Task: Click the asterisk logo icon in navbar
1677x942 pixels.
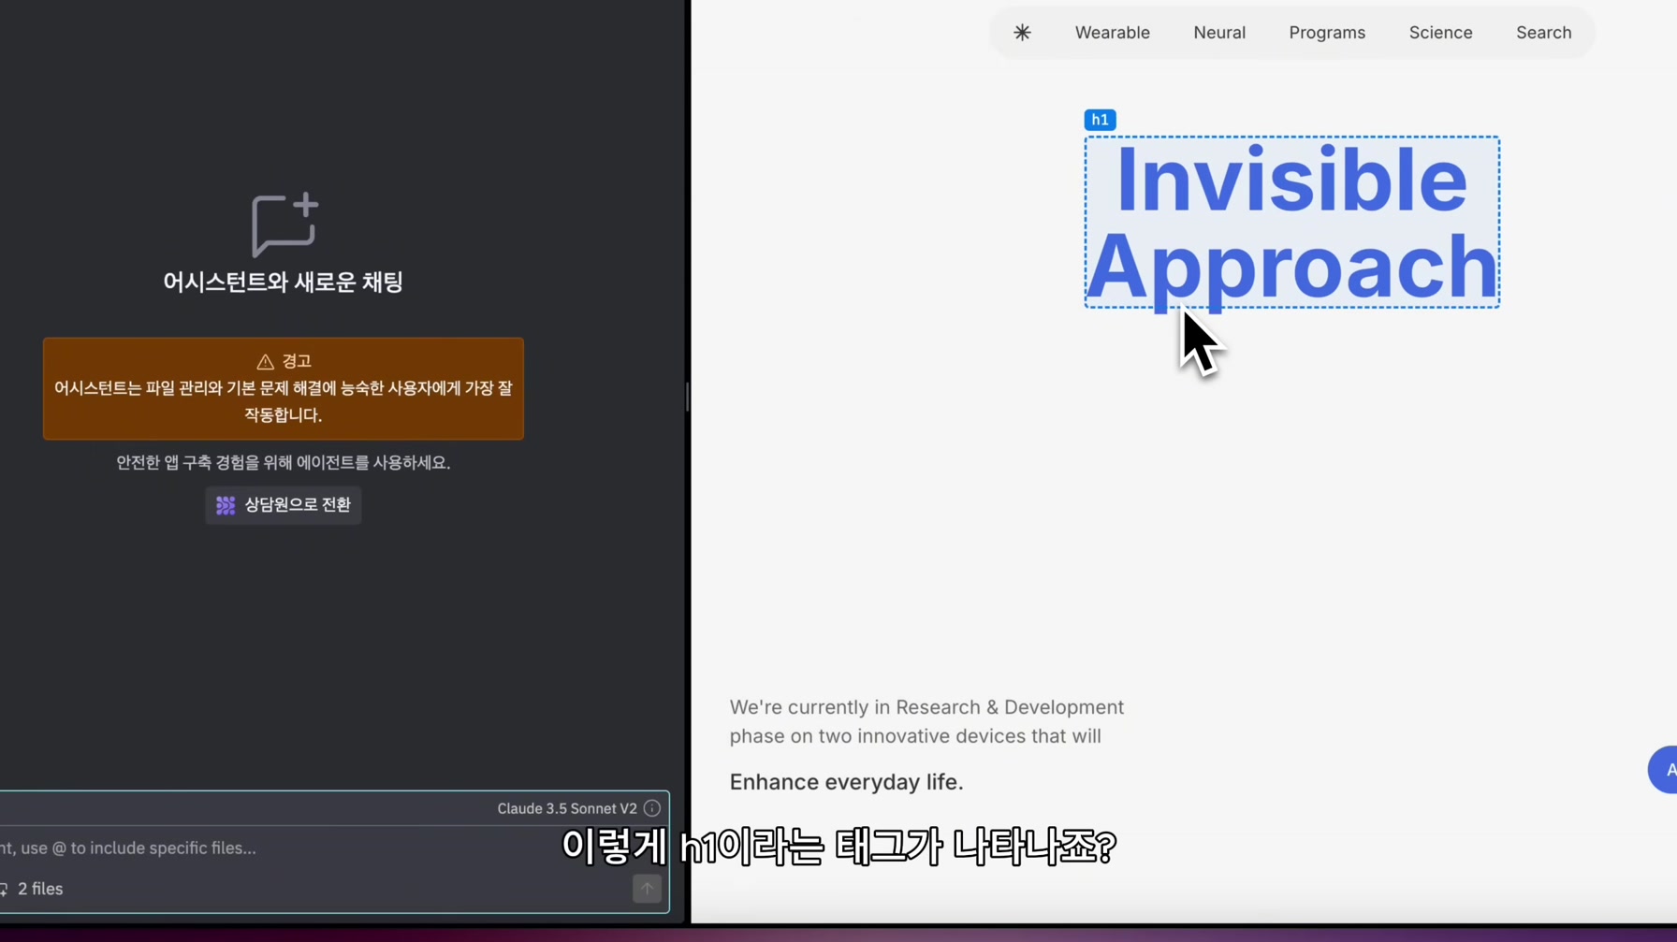Action: click(1022, 33)
